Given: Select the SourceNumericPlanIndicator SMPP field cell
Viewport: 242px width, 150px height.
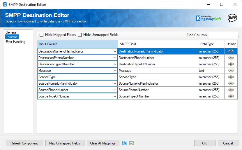Looking at the screenshot, I should [158, 83].
